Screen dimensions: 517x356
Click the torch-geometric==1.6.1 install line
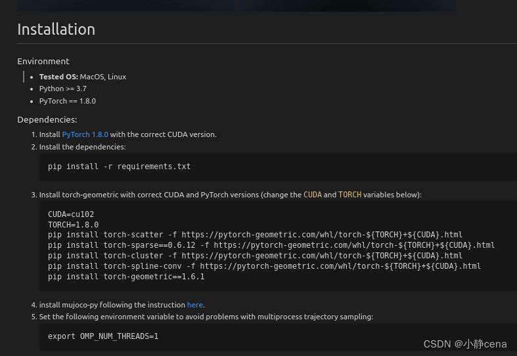point(126,277)
